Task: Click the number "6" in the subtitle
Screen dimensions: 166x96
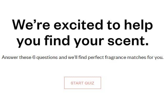Action: coord(34,57)
